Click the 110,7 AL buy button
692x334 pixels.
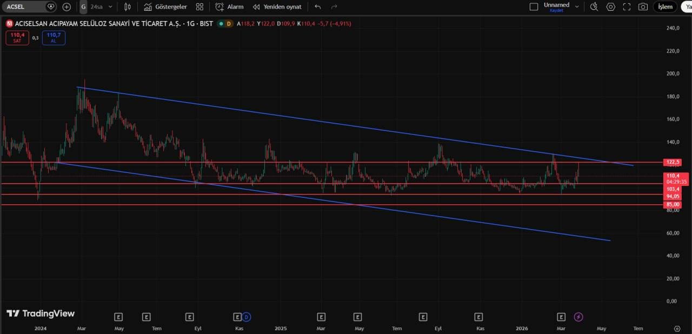54,38
